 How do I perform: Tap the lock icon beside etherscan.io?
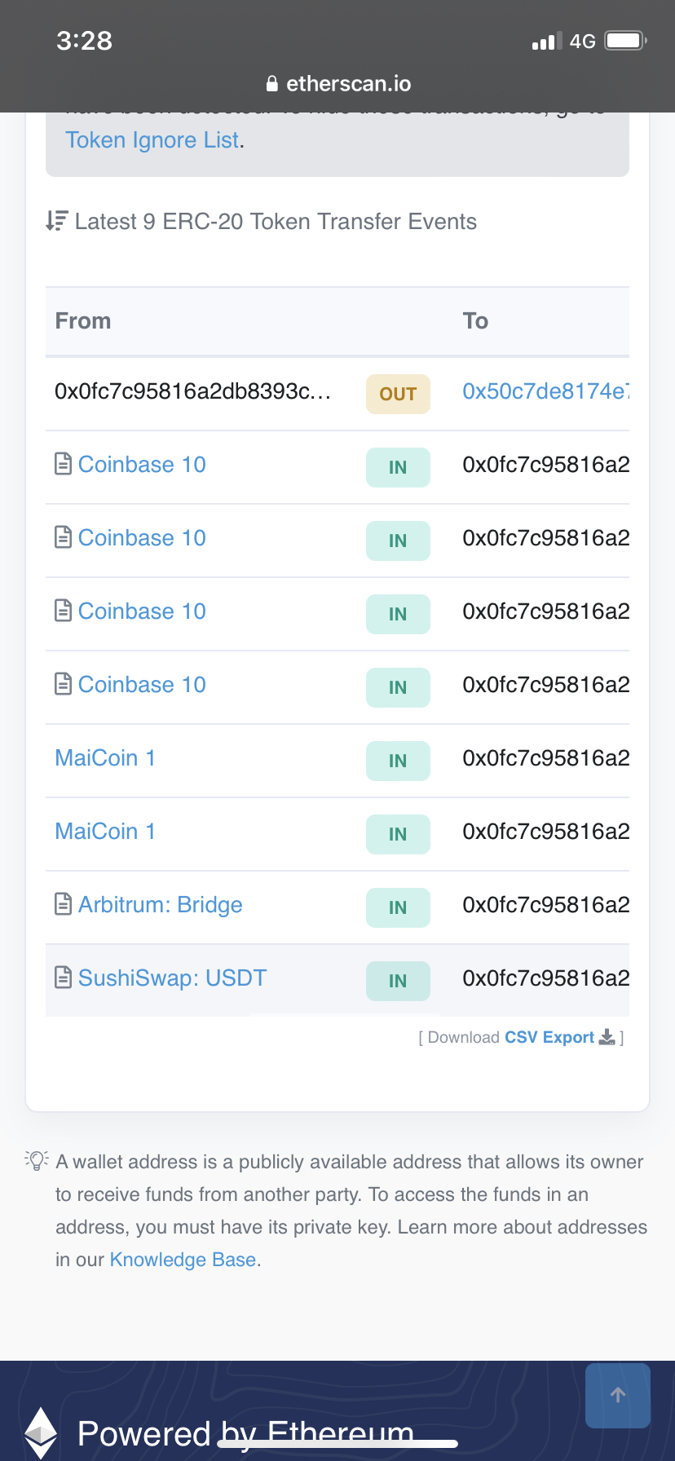(x=272, y=84)
